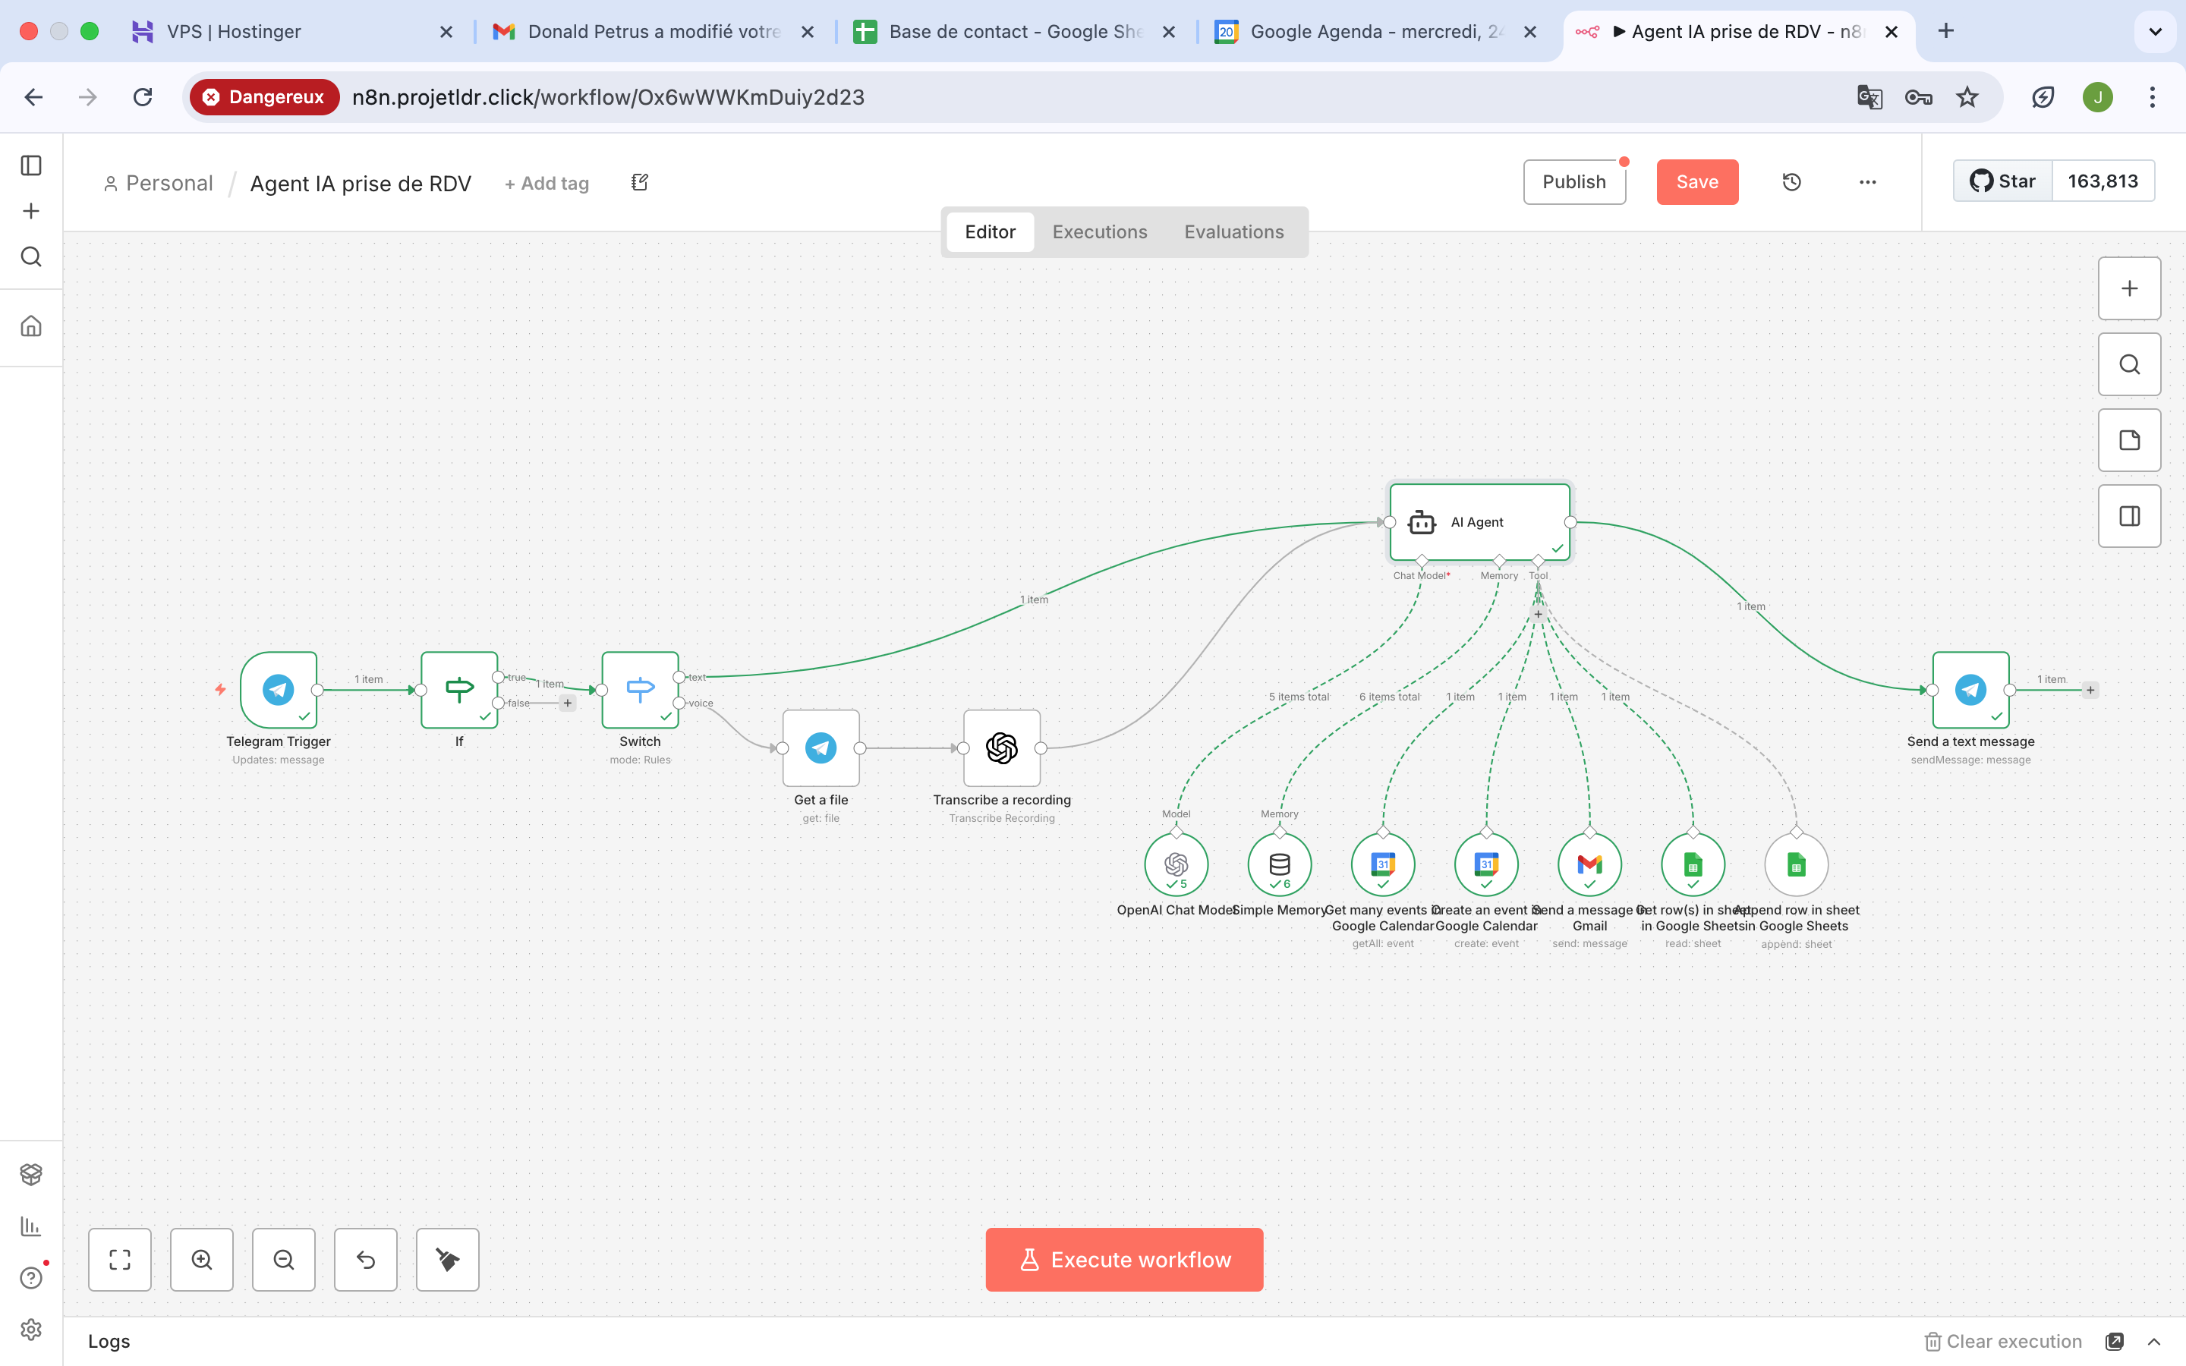Open Append row in sheet node
Screen dimensions: 2186x1366
point(1796,864)
